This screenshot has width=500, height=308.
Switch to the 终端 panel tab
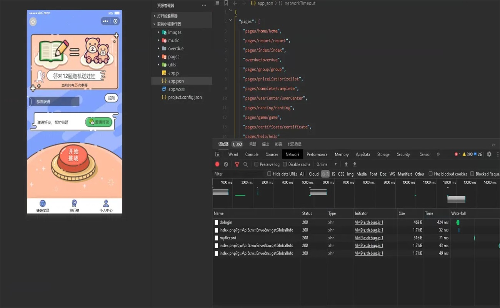tap(278, 144)
